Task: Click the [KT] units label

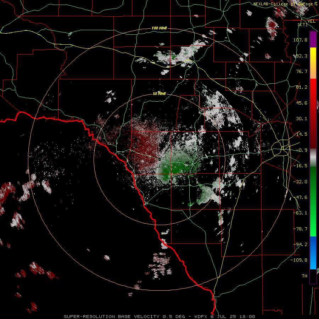Action: point(303,24)
